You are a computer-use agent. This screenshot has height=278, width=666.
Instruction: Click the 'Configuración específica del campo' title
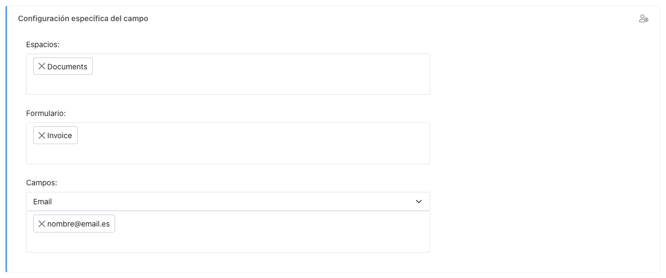point(83,18)
